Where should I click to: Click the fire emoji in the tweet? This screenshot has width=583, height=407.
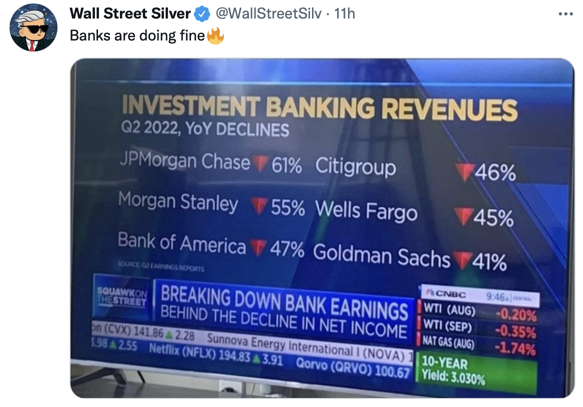(215, 36)
